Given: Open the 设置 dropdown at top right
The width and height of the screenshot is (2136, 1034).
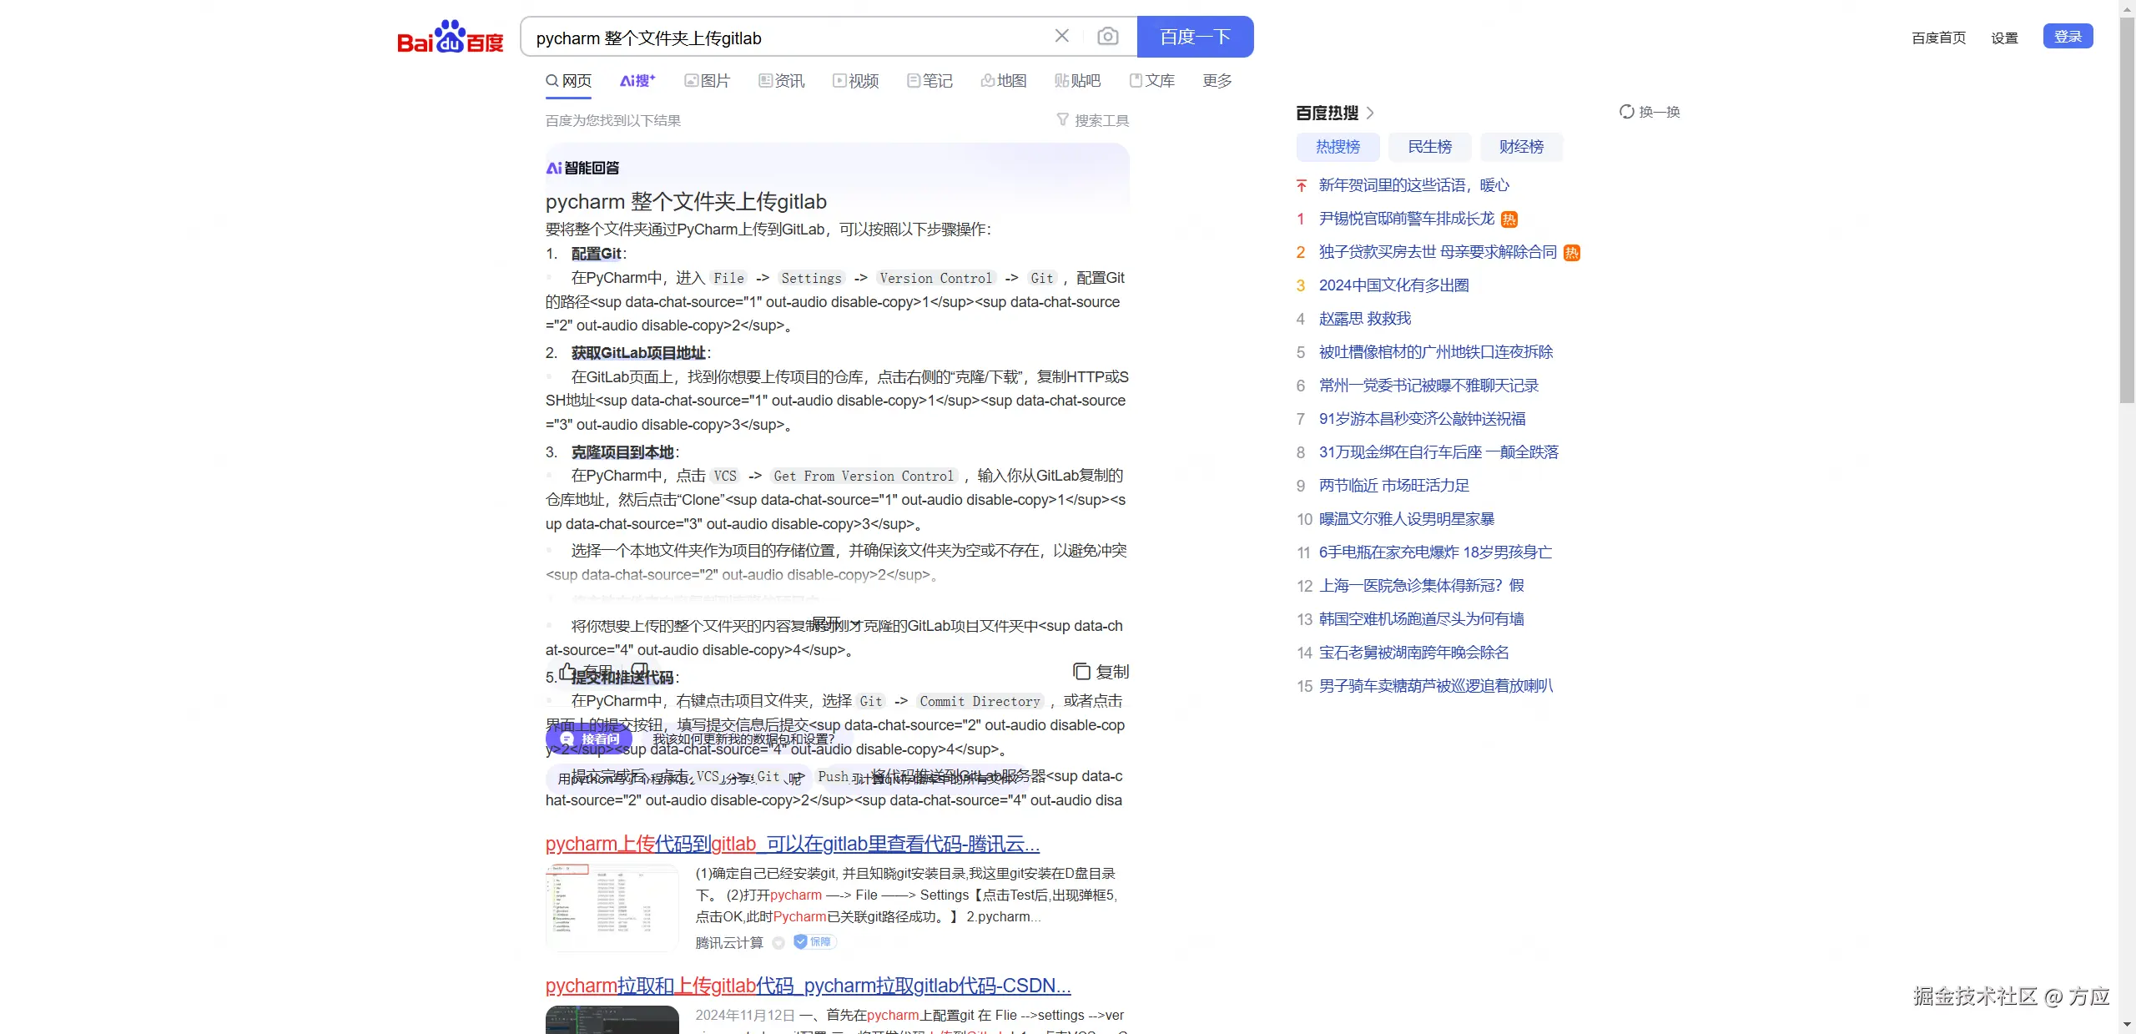Looking at the screenshot, I should 2004,37.
